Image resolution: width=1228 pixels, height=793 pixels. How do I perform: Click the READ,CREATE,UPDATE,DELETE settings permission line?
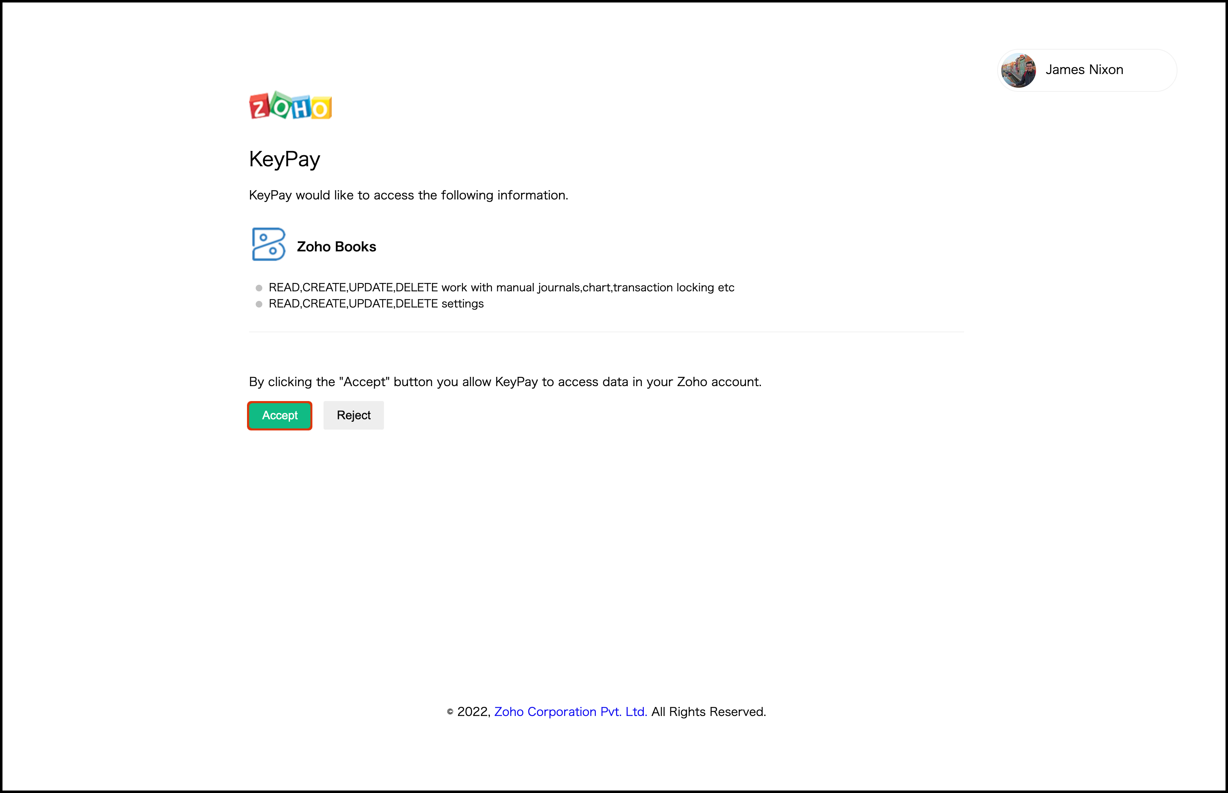click(x=376, y=304)
